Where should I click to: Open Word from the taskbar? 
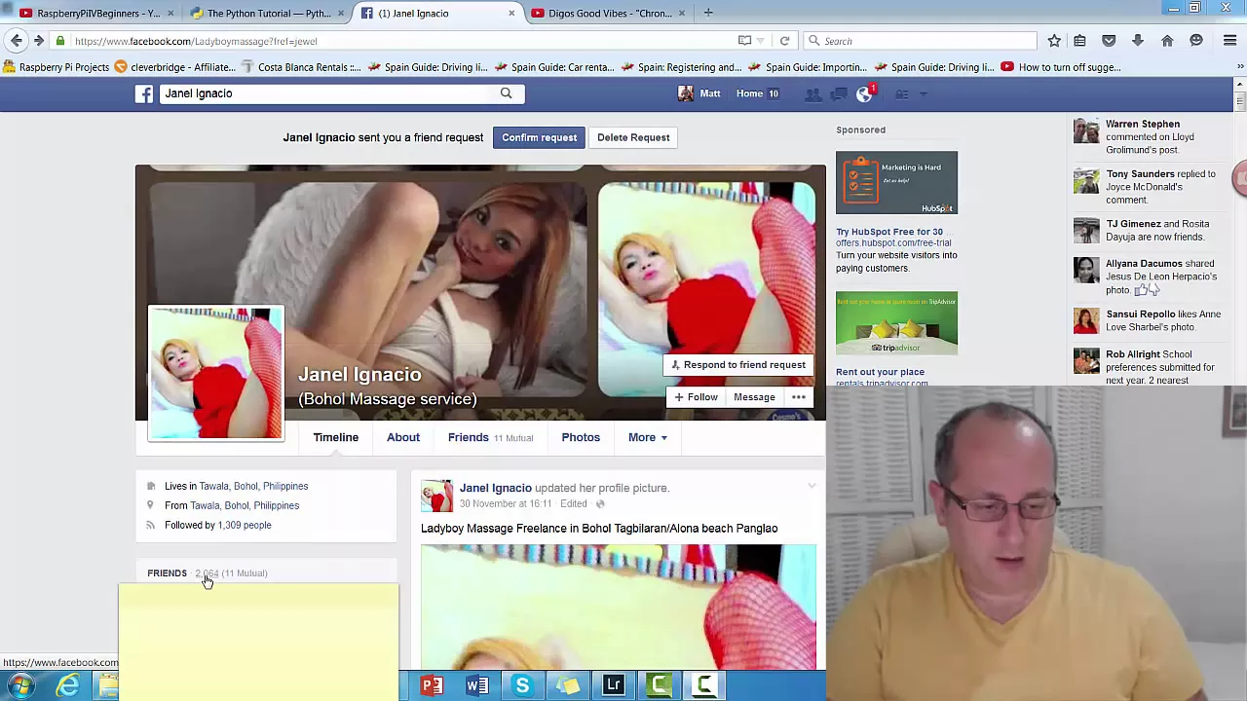click(476, 686)
